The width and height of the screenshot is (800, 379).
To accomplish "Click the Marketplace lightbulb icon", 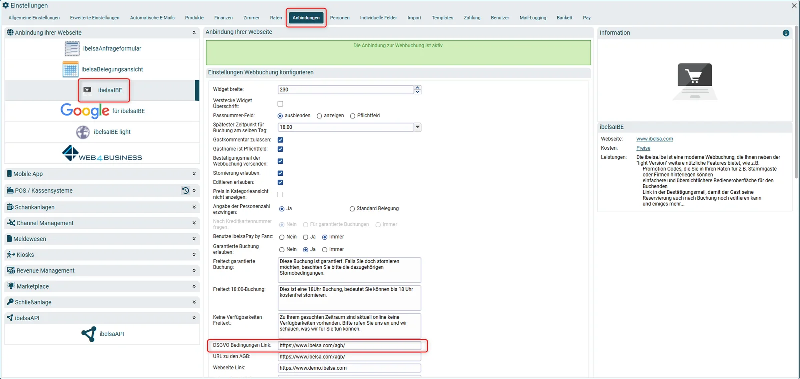I will [x=11, y=286].
